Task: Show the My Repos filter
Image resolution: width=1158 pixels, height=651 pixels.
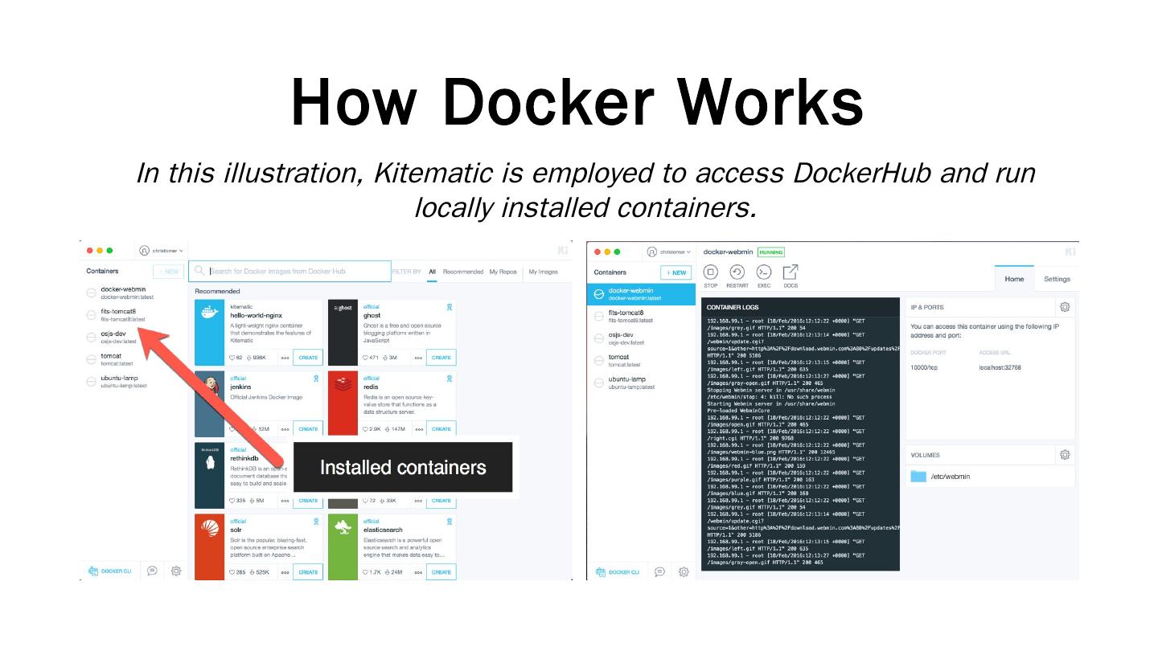Action: 503,272
